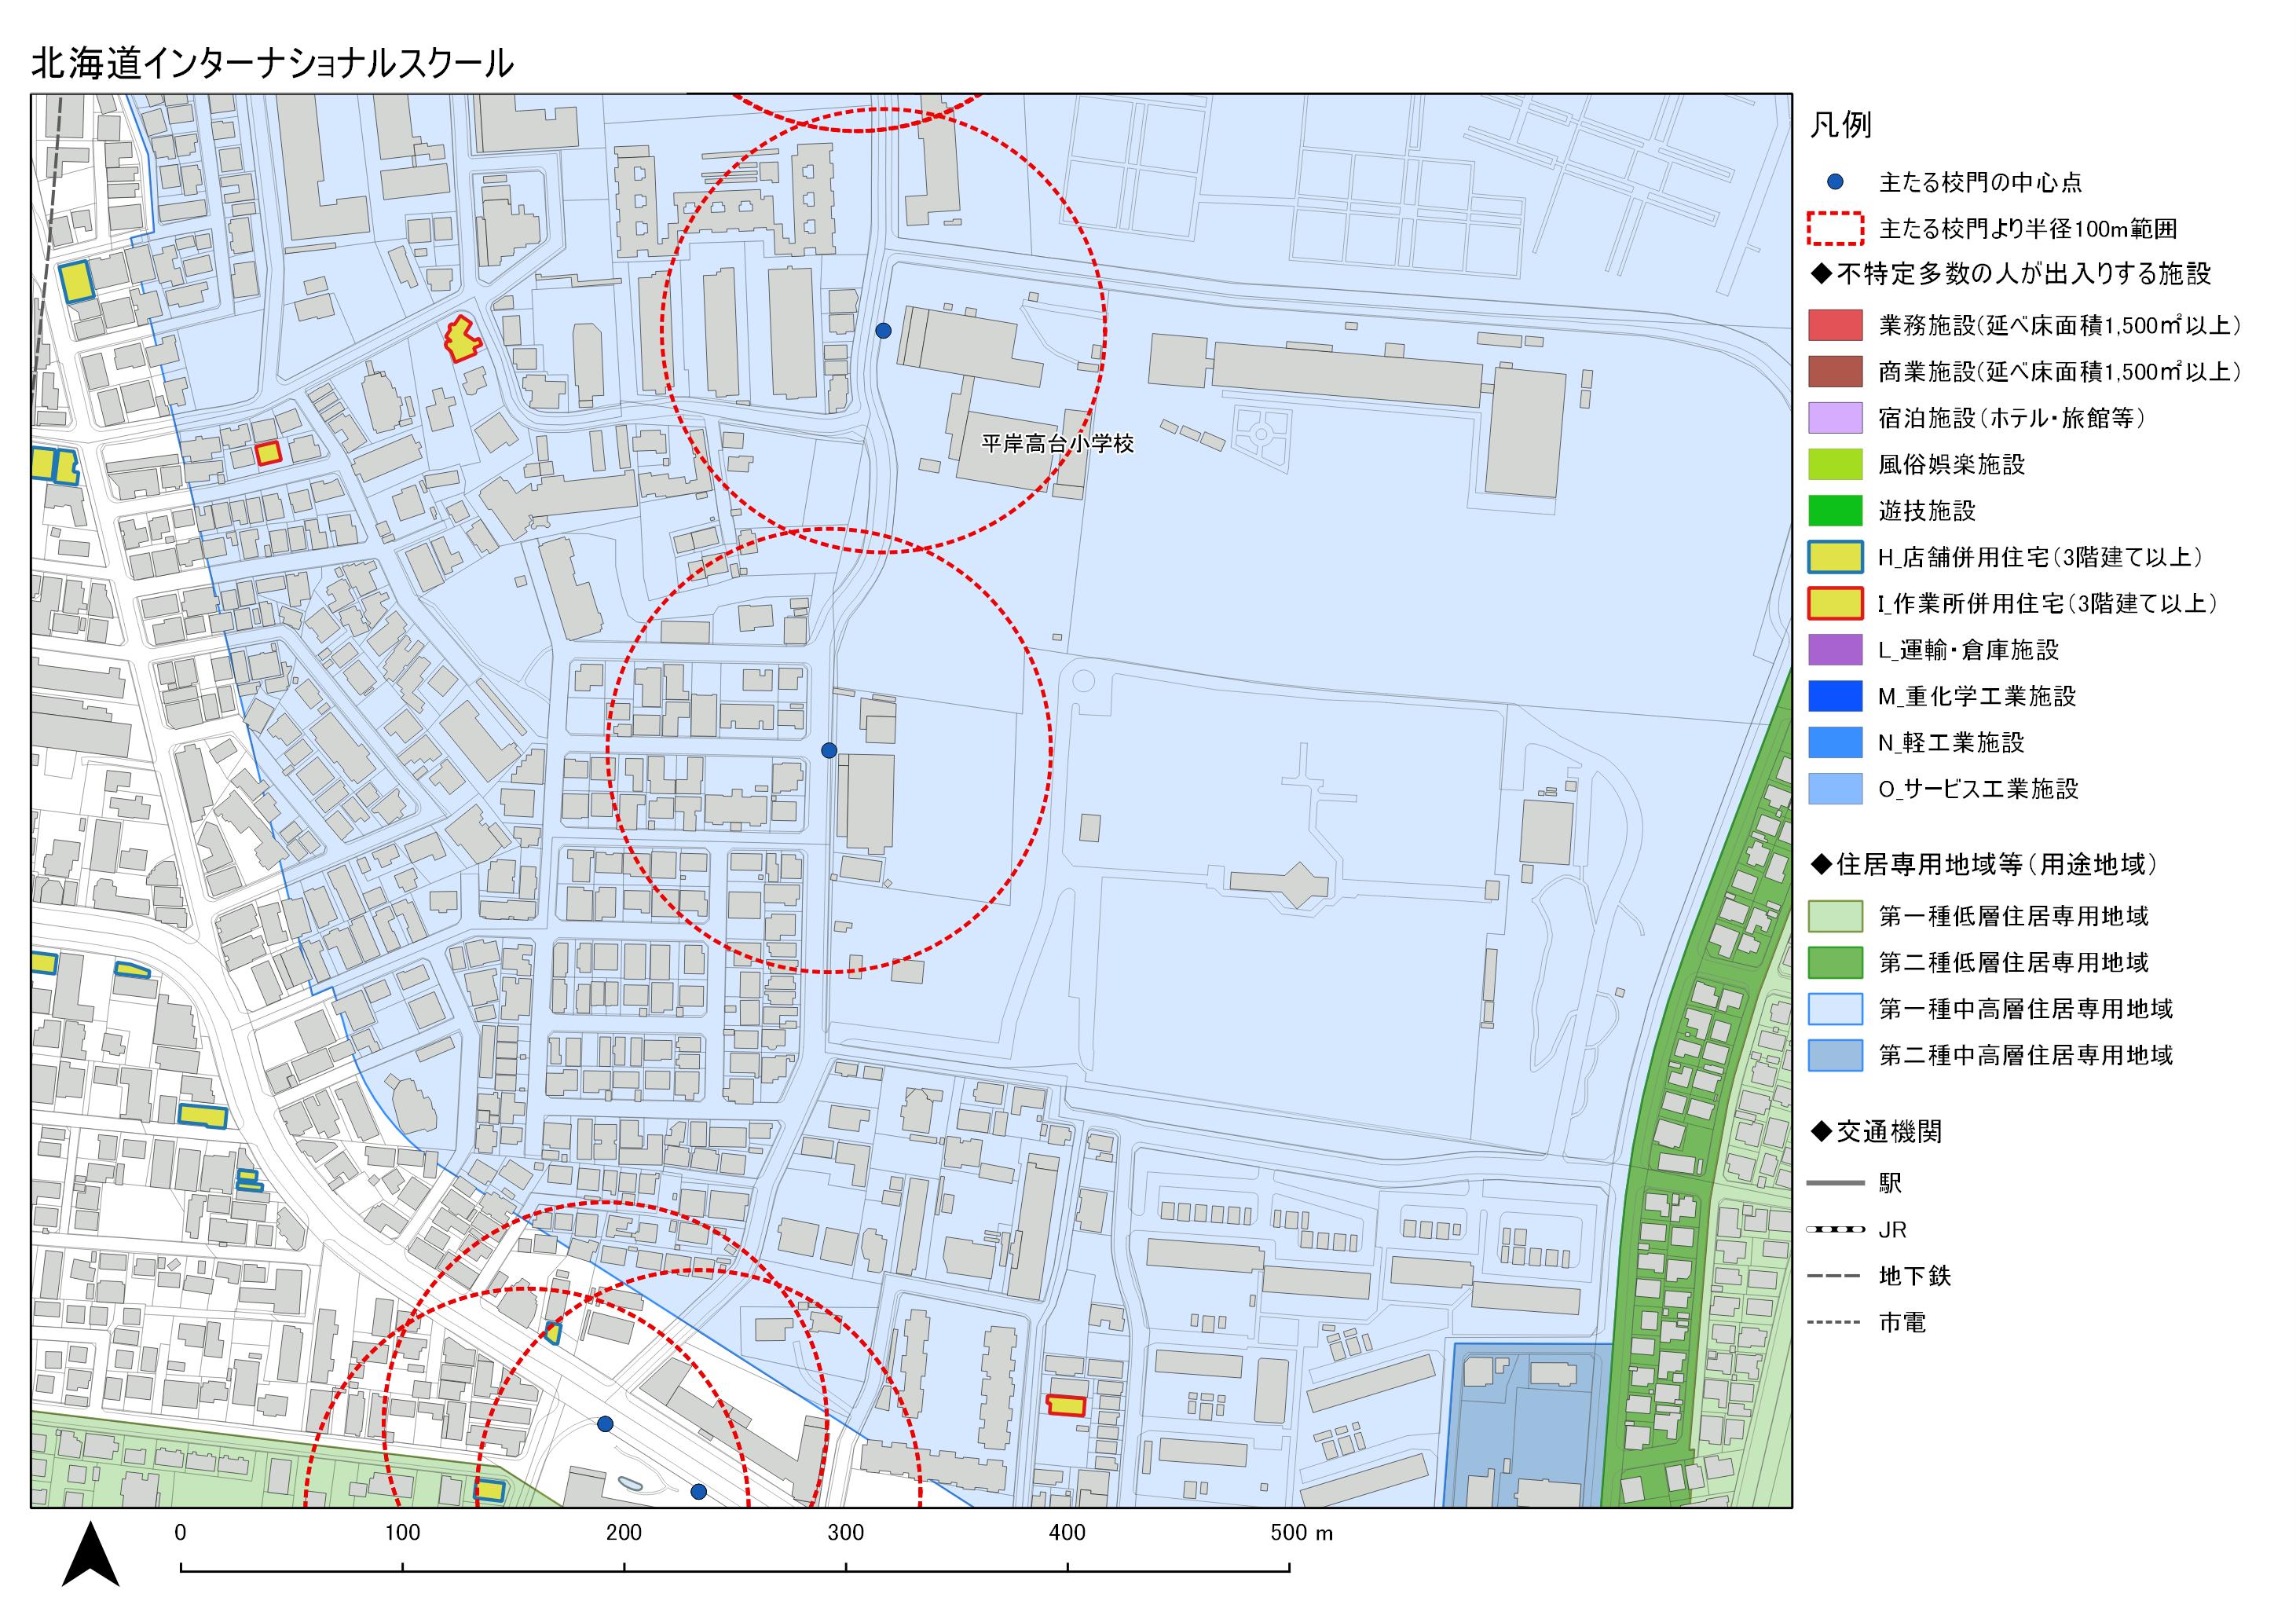Click the school gate dot beside 平岸高台小学校
Screen dimensions: 2296x1623
point(883,330)
